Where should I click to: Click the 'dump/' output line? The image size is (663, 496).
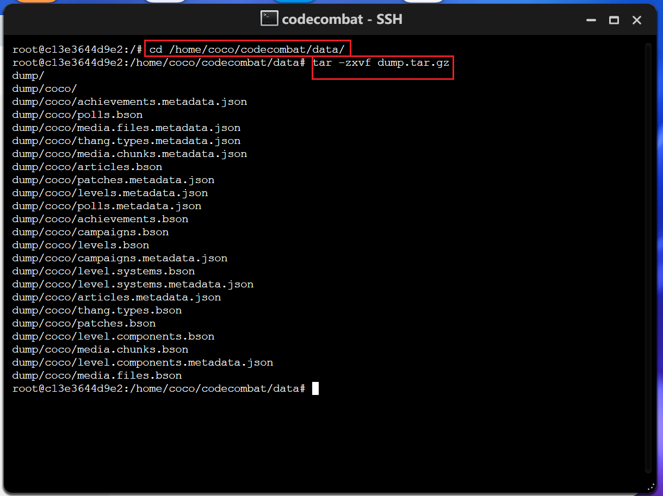click(28, 76)
